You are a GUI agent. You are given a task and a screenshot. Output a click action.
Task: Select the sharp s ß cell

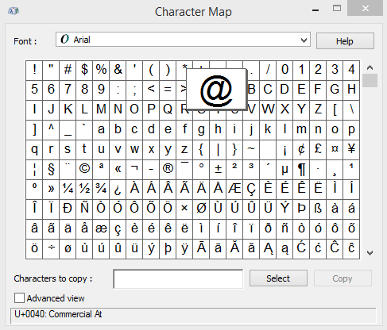tap(318, 209)
